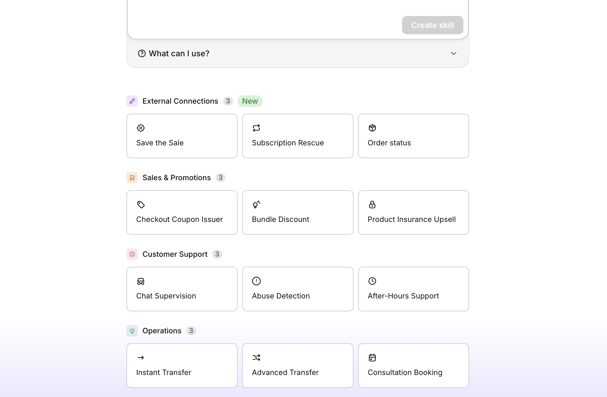Click the Sales & Promotions heading

pos(176,178)
